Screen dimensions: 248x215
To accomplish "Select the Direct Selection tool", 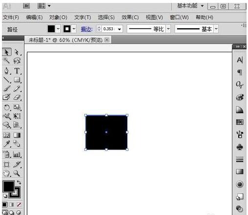I will 17,52.
